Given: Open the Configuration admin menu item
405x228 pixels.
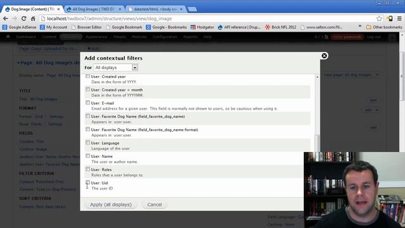Looking at the screenshot, I should pyautogui.click(x=165, y=37).
